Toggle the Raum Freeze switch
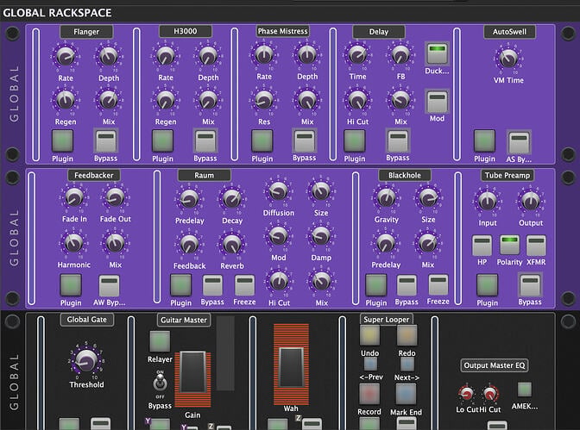The height and width of the screenshot is (430, 580). point(244,285)
